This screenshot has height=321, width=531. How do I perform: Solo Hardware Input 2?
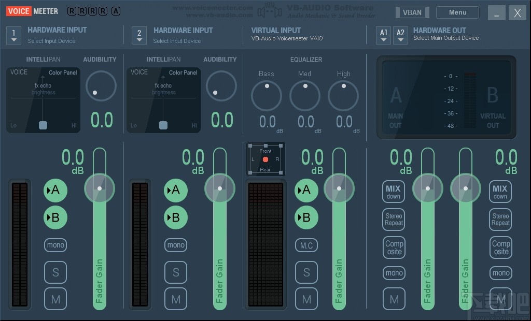176,272
